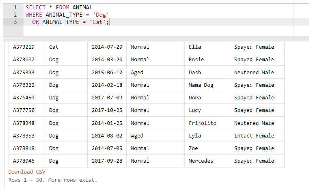Select cell A376322 in the results

tap(24, 85)
